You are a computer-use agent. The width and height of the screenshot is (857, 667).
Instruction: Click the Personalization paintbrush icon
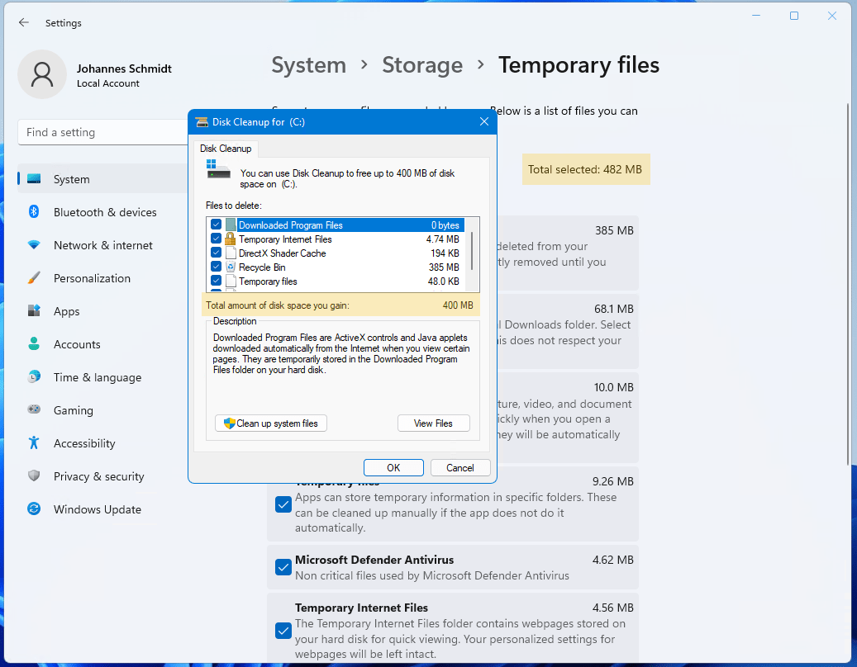coord(34,278)
